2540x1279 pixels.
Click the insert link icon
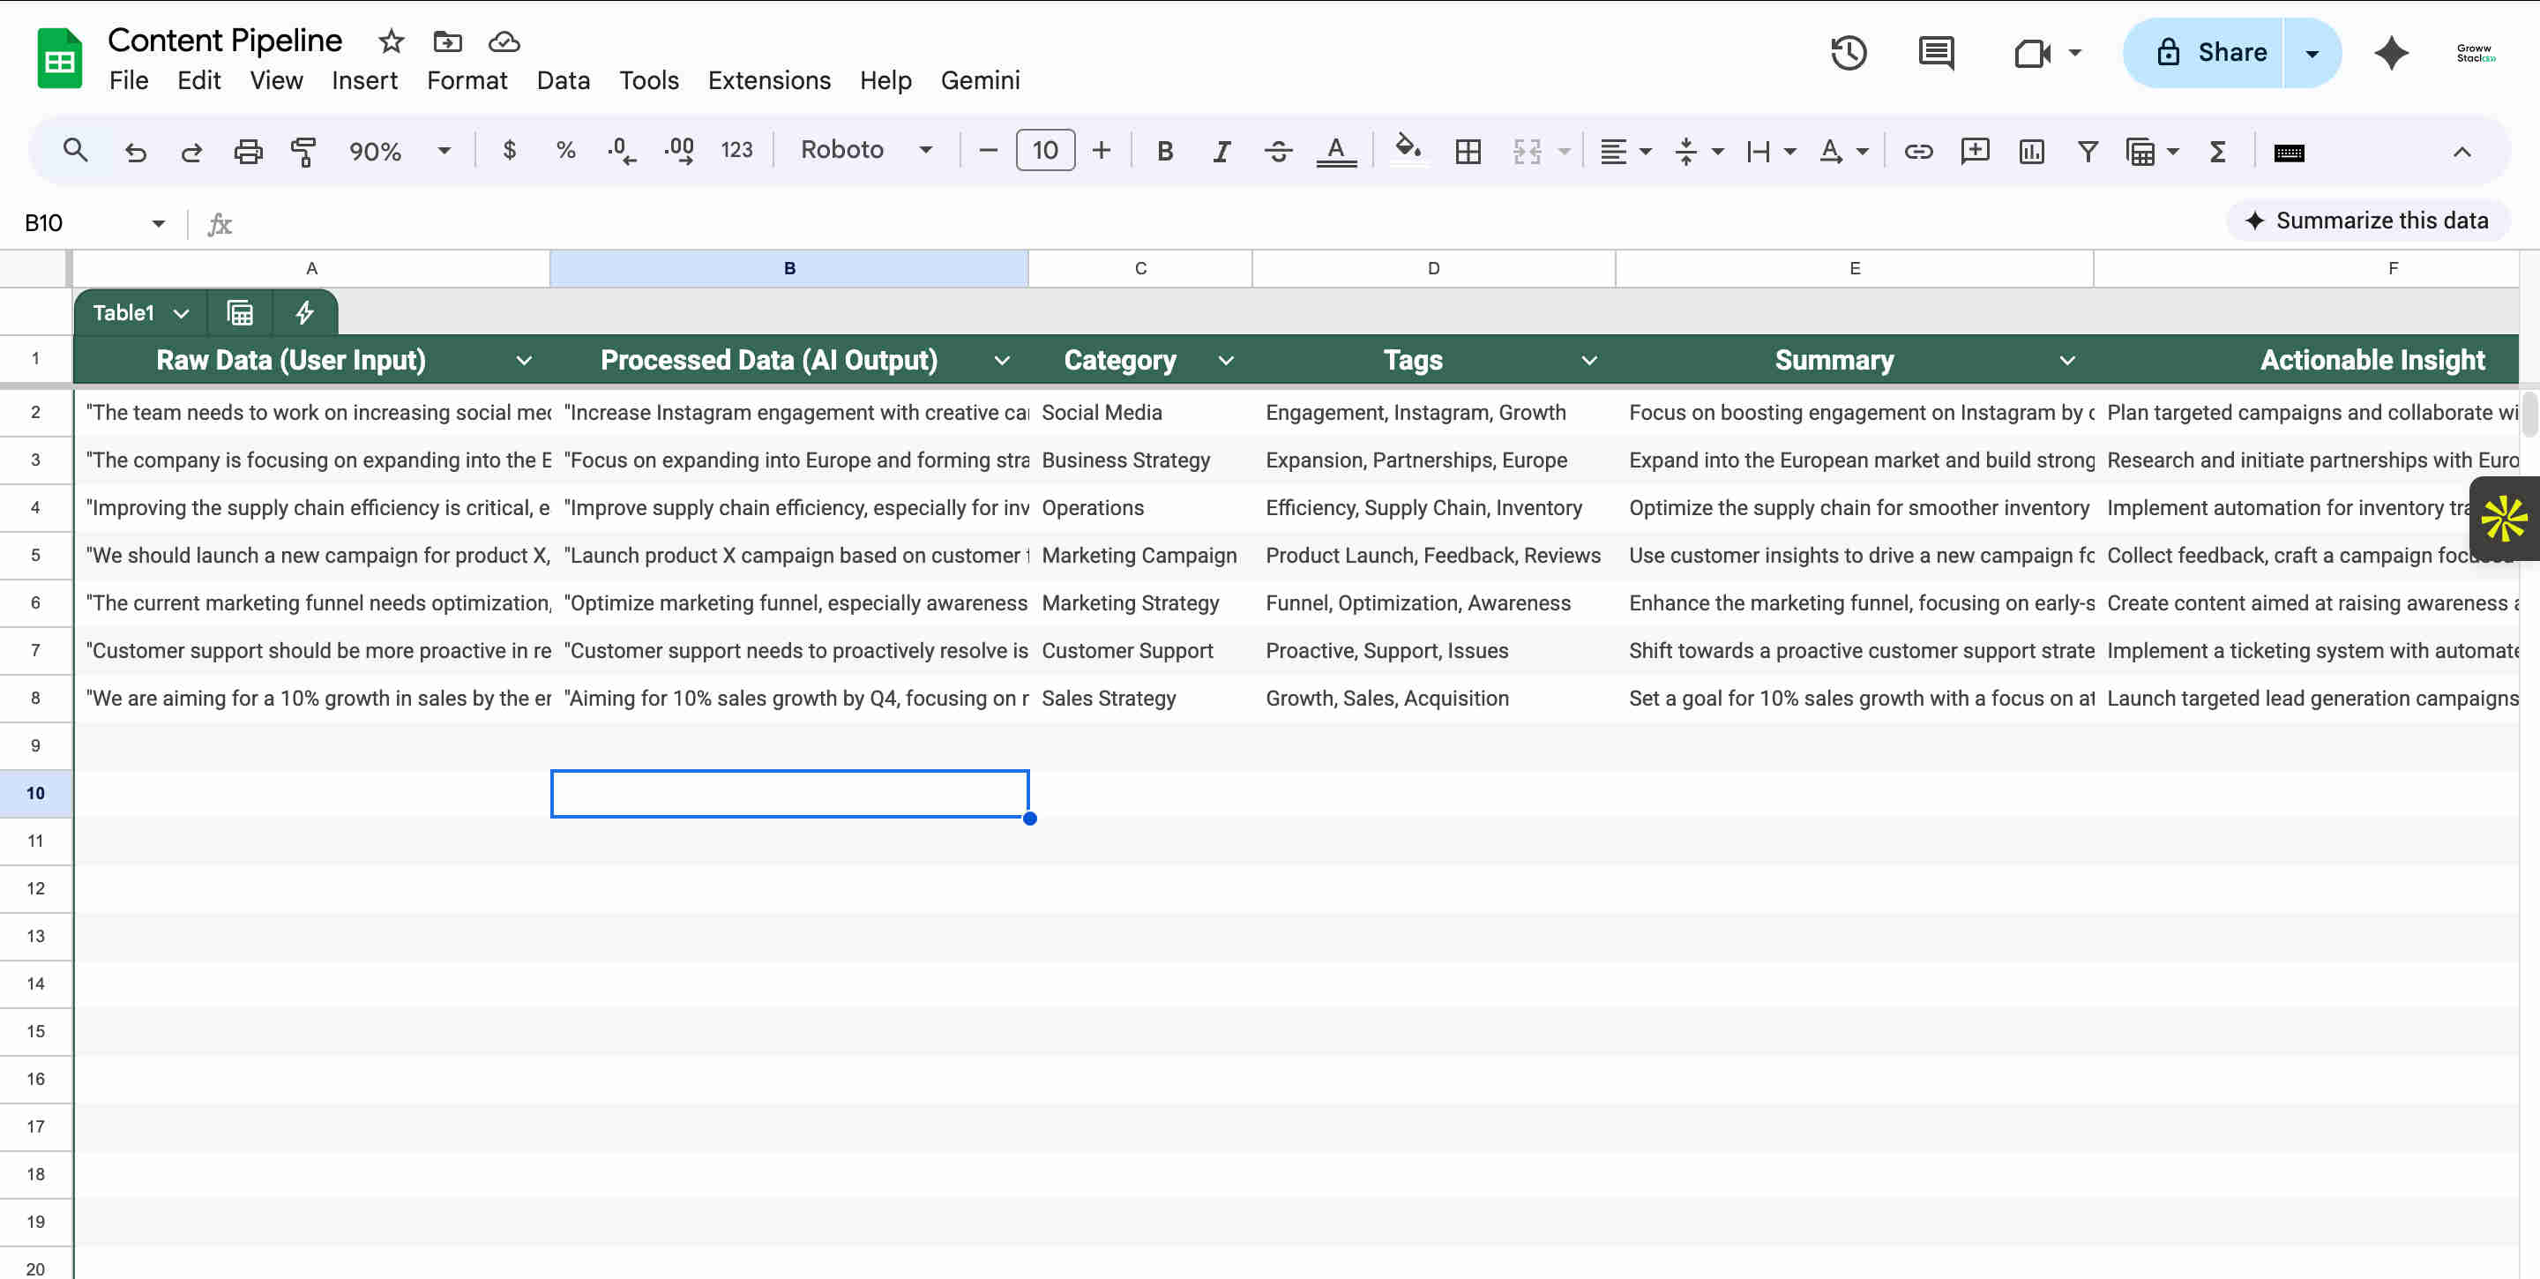pos(1918,151)
